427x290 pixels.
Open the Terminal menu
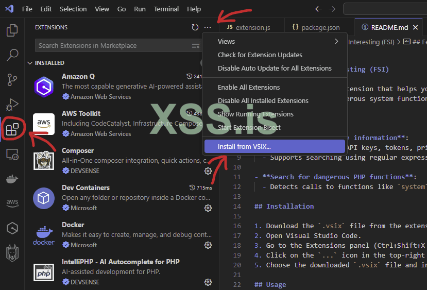(x=166, y=9)
